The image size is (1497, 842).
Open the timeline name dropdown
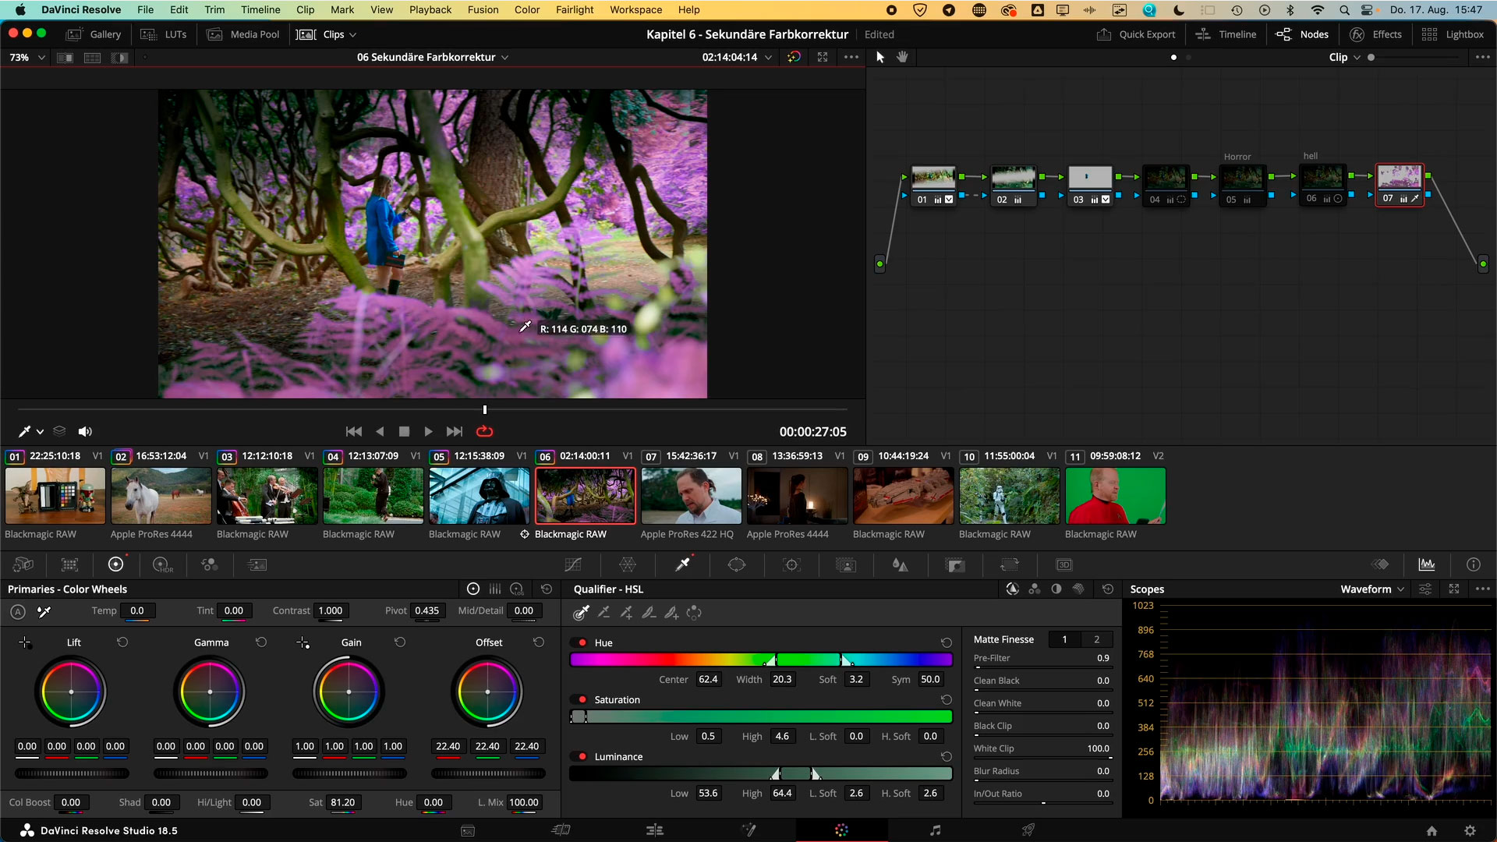[505, 57]
